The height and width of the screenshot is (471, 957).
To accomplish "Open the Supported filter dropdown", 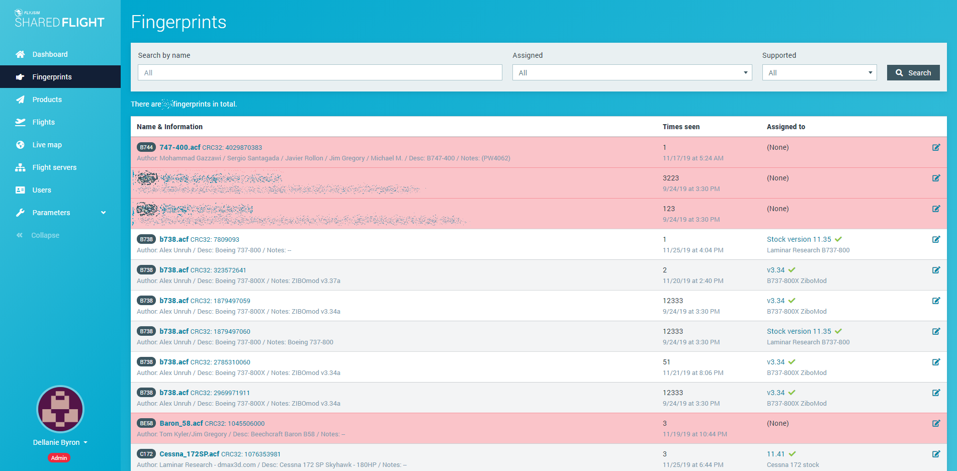I will pos(819,73).
